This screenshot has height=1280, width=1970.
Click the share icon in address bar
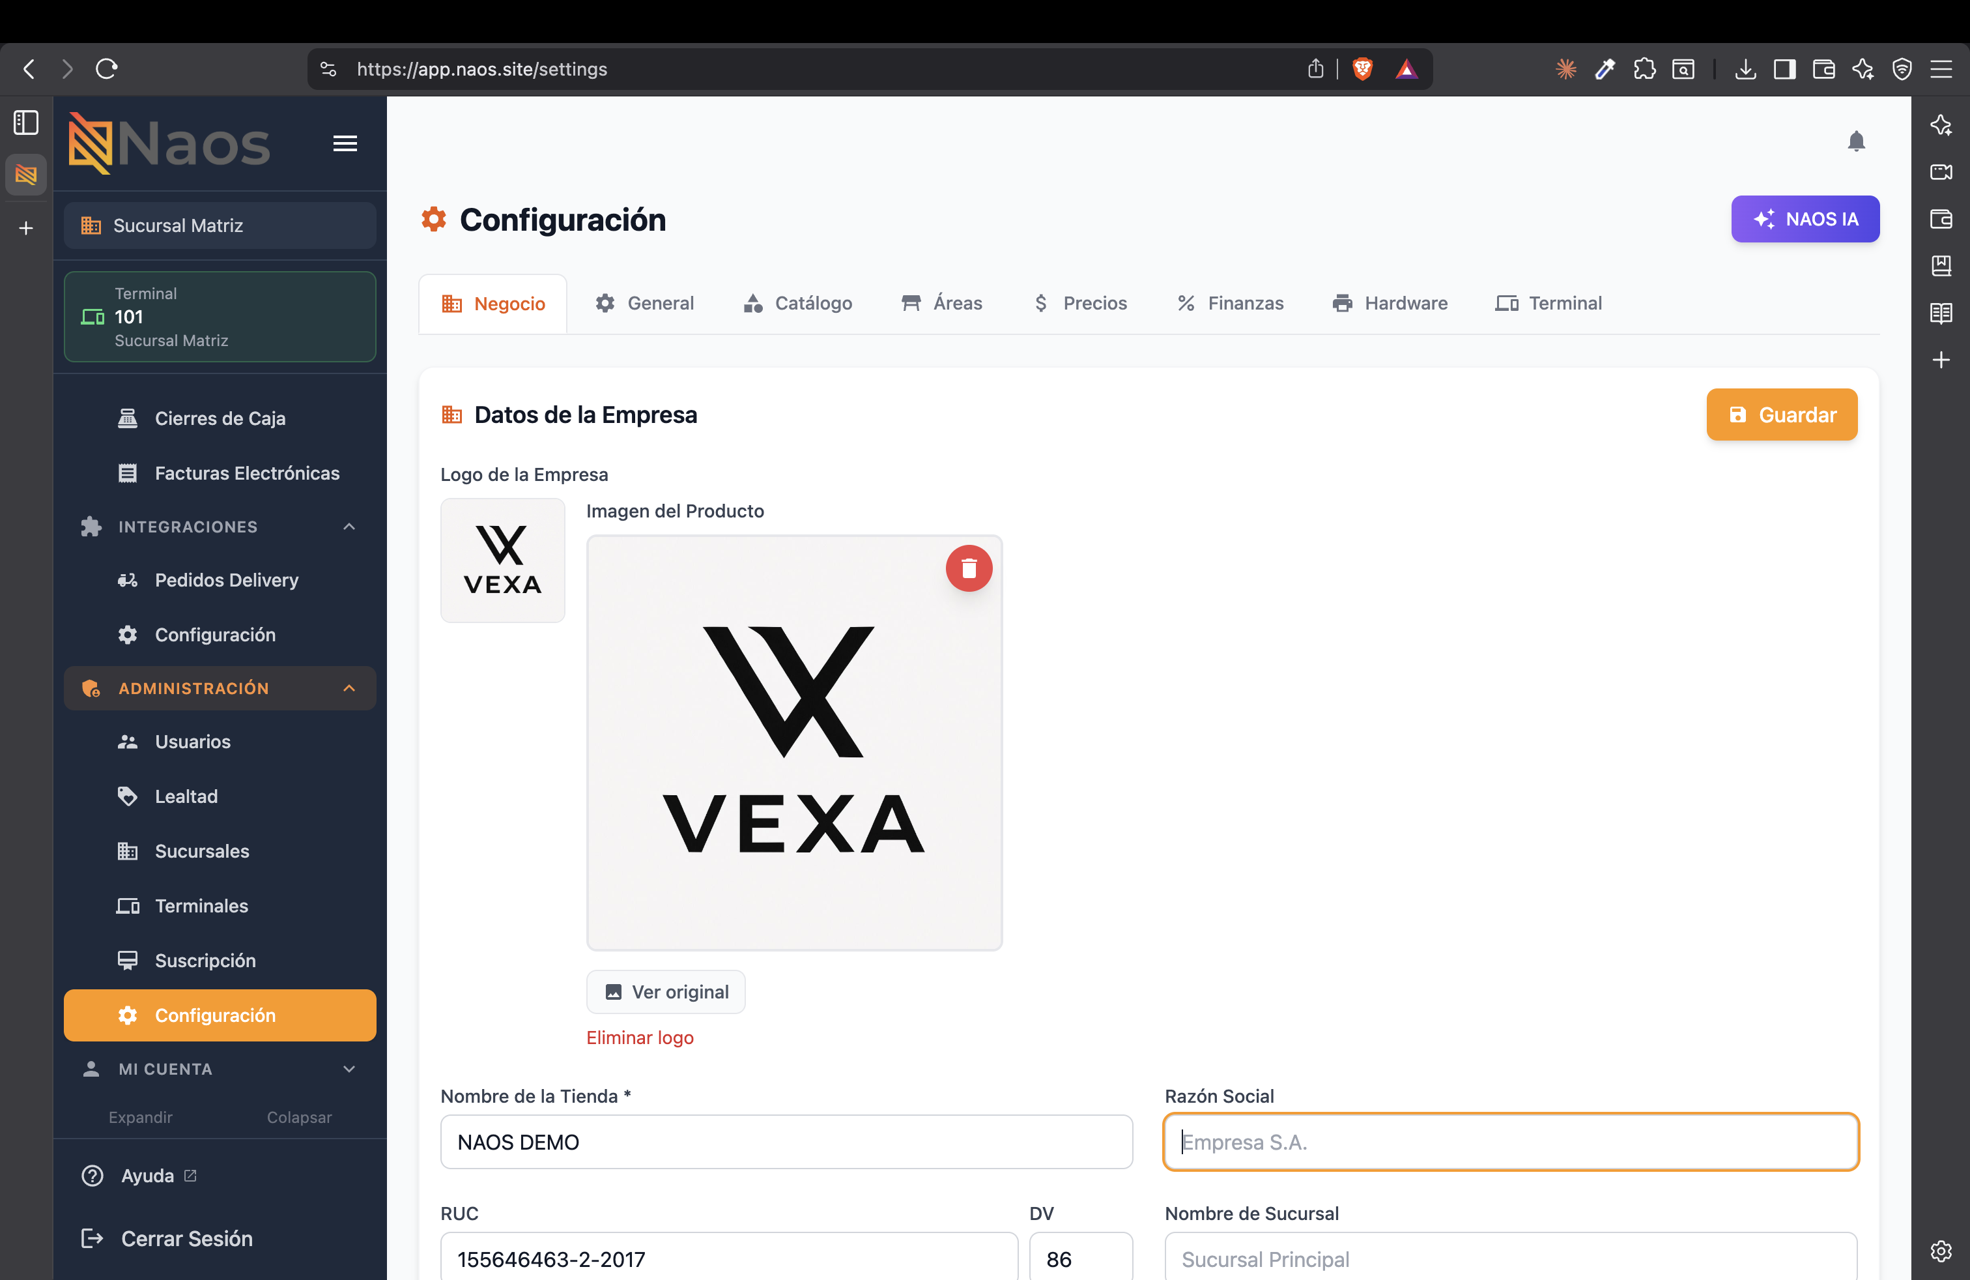1315,68
